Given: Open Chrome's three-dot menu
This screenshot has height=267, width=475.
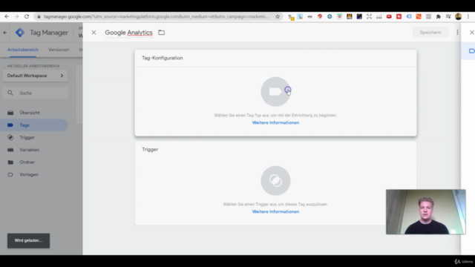Looking at the screenshot, I should tap(468, 16).
